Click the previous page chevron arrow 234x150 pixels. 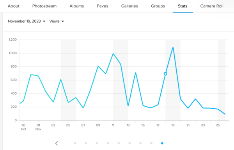tap(57, 143)
